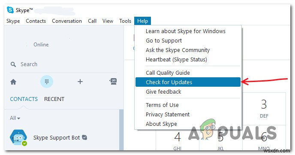Open the Skype menu
The image size is (295, 155).
[13, 21]
